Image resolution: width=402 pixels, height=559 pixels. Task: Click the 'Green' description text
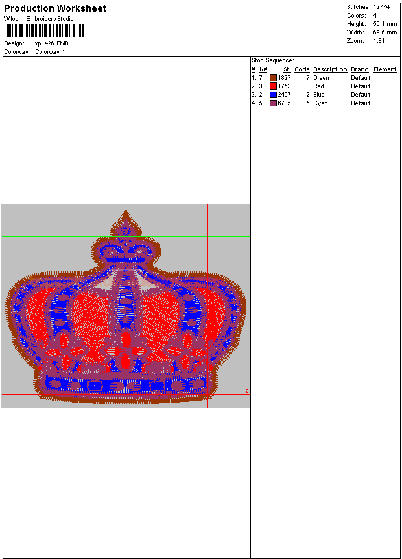click(x=321, y=78)
